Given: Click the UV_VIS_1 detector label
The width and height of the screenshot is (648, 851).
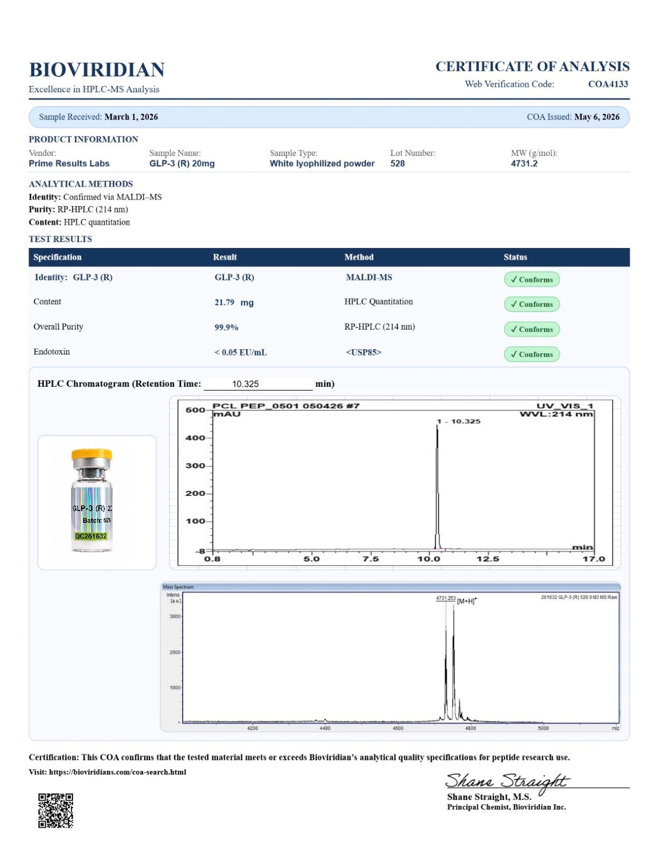Looking at the screenshot, I should coord(565,406).
